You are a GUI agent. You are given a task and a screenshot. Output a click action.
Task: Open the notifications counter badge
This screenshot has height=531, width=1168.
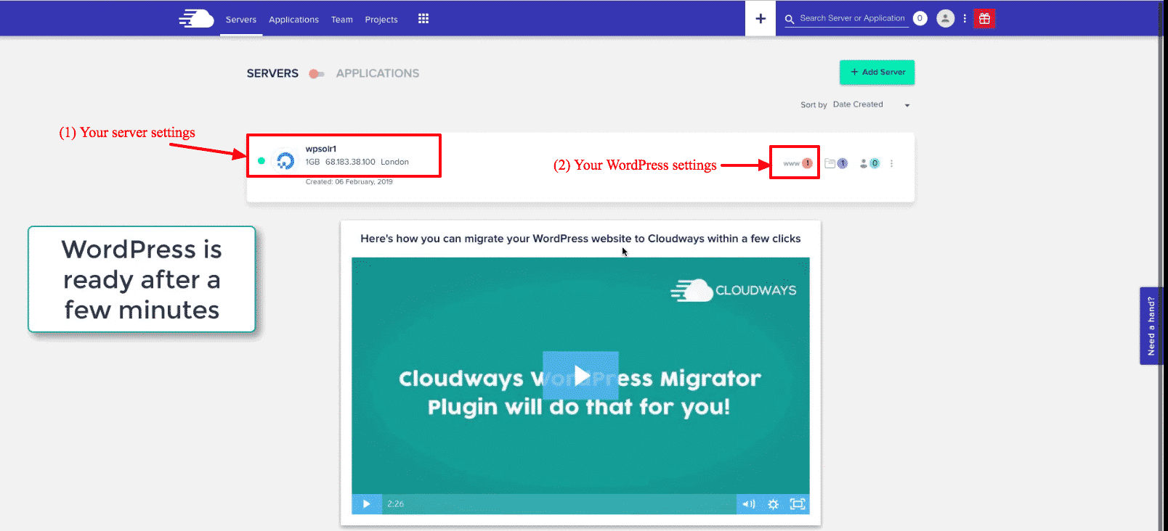(920, 18)
